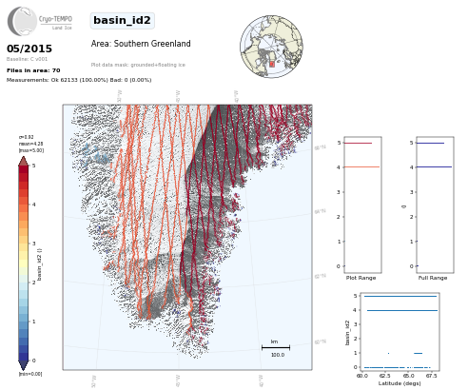Click the Plot Range histogram panel

click(x=362, y=205)
